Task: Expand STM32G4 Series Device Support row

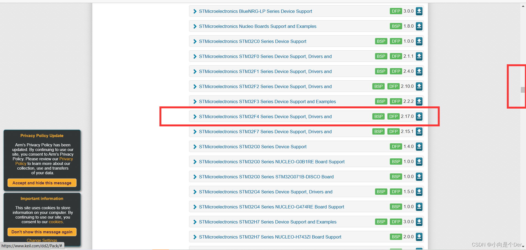Action: click(195, 192)
